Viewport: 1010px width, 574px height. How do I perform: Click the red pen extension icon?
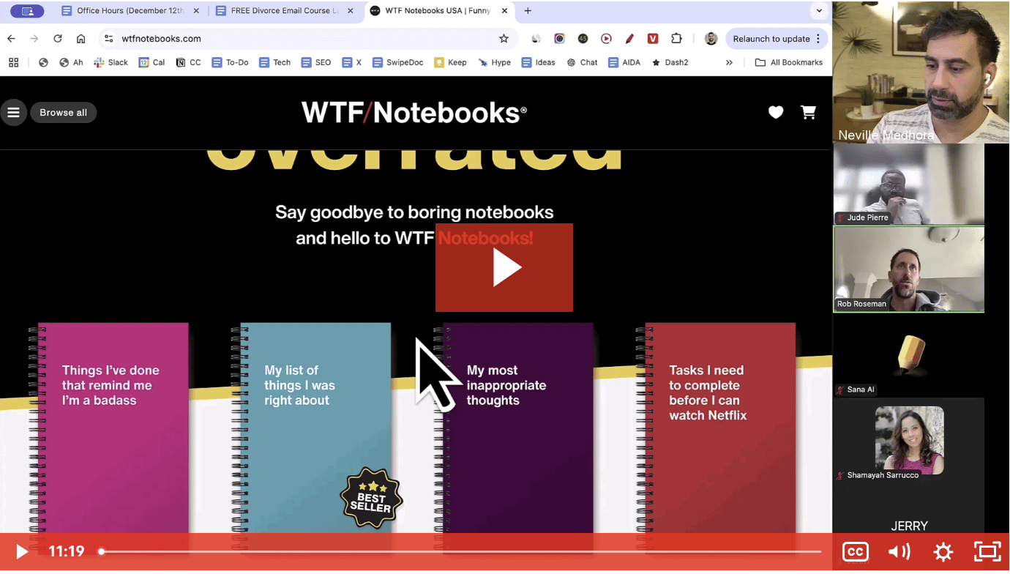coord(629,39)
